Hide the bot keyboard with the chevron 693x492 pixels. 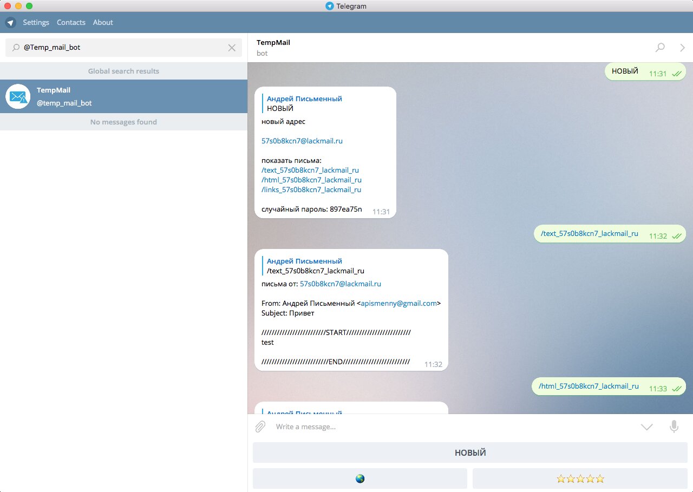pyautogui.click(x=647, y=427)
